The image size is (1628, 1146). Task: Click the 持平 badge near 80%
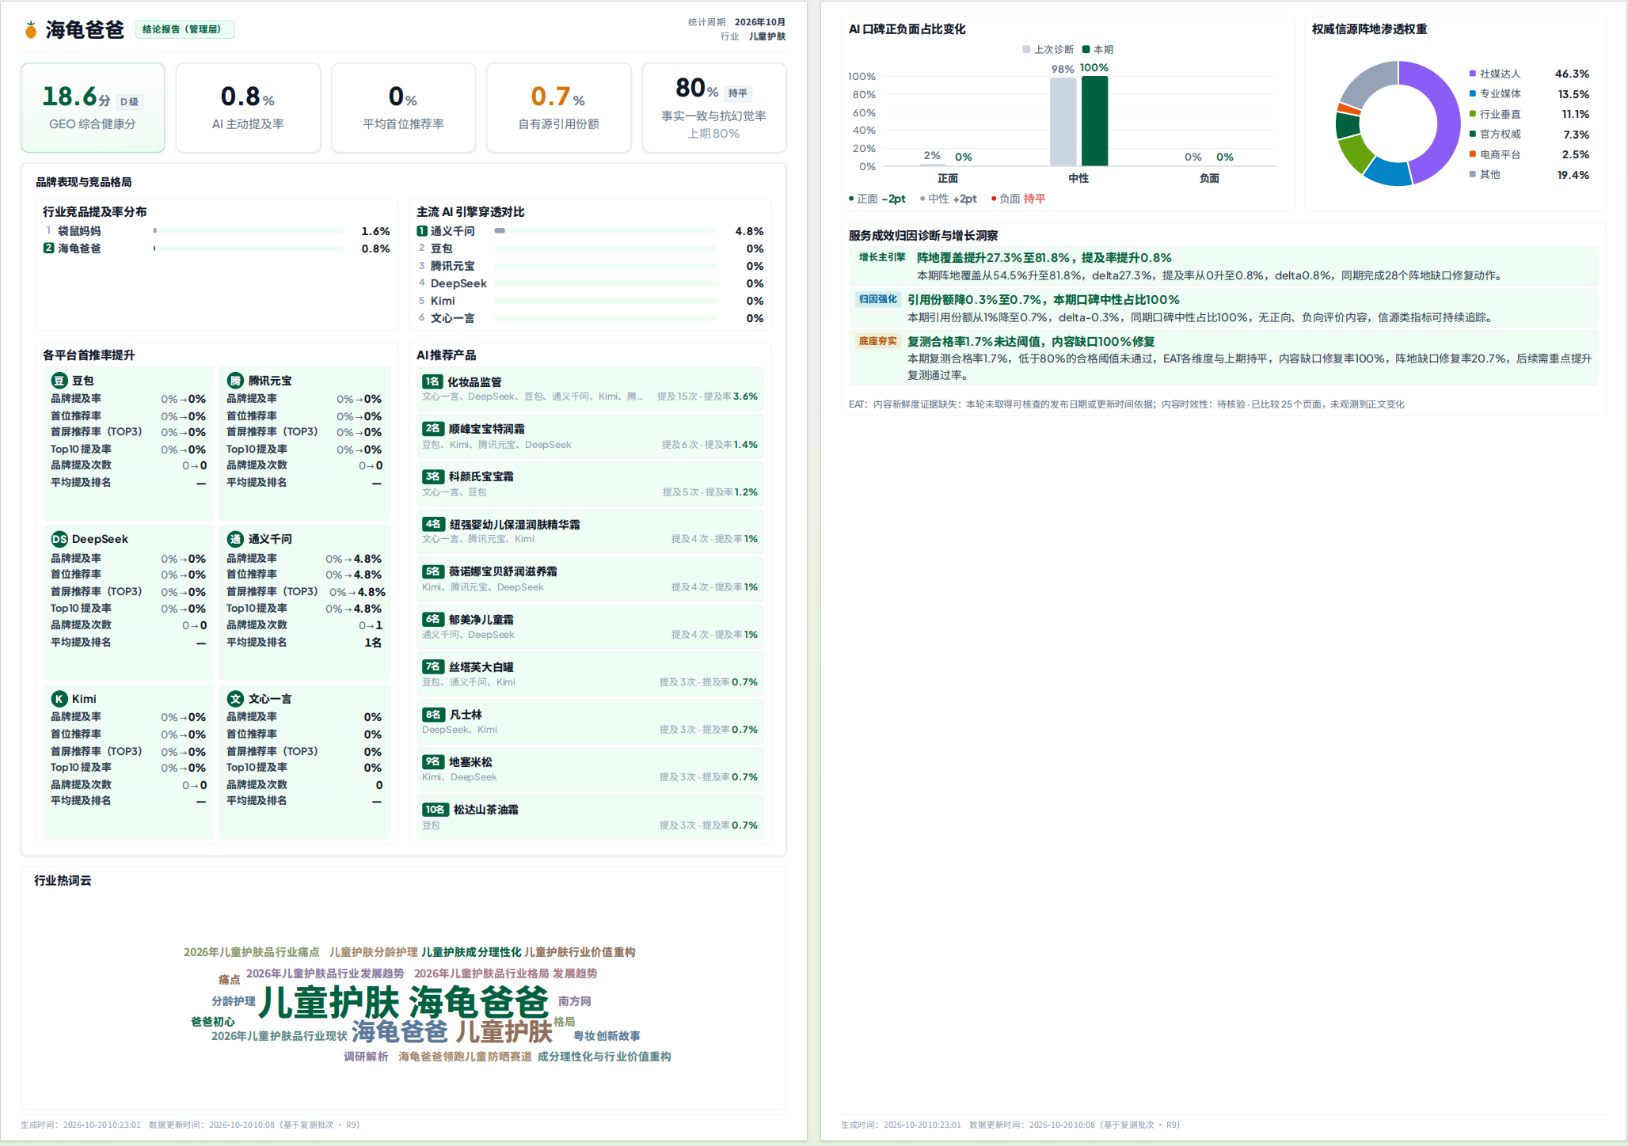click(738, 93)
